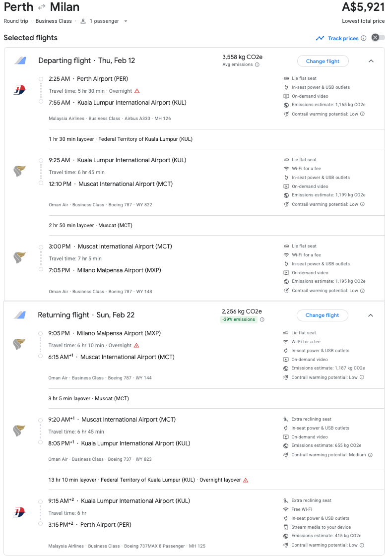Click the Track prices info icon
This screenshot has height=557, width=389.
[364, 38]
